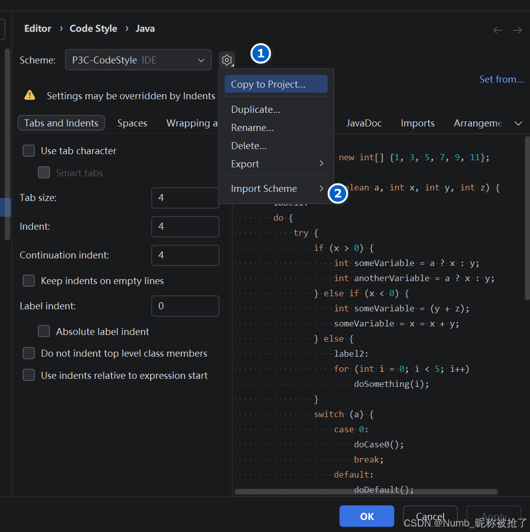Viewport: 530px width, 532px height.
Task: Go back with the left arrow icon
Action: click(498, 30)
